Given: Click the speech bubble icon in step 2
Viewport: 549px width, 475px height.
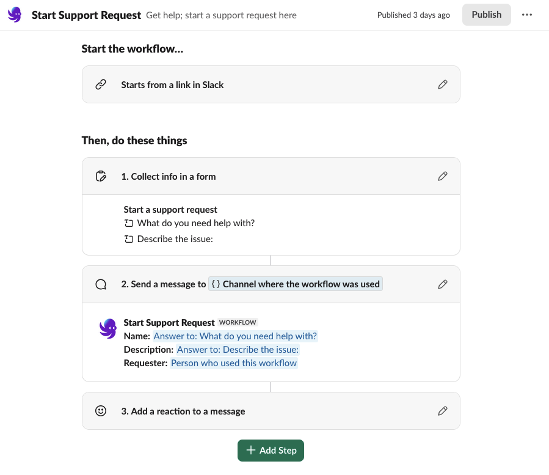Looking at the screenshot, I should [101, 284].
